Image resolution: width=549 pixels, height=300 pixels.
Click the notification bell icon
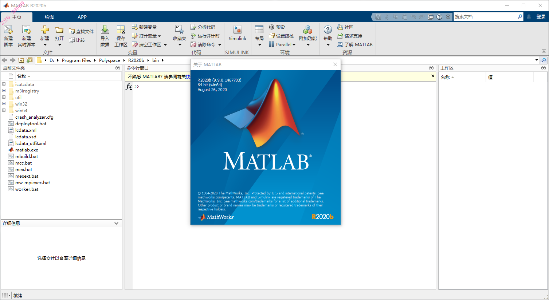(529, 17)
